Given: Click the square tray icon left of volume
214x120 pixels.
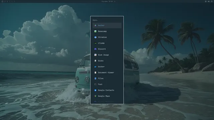Looking at the screenshot, I should click(206, 1).
